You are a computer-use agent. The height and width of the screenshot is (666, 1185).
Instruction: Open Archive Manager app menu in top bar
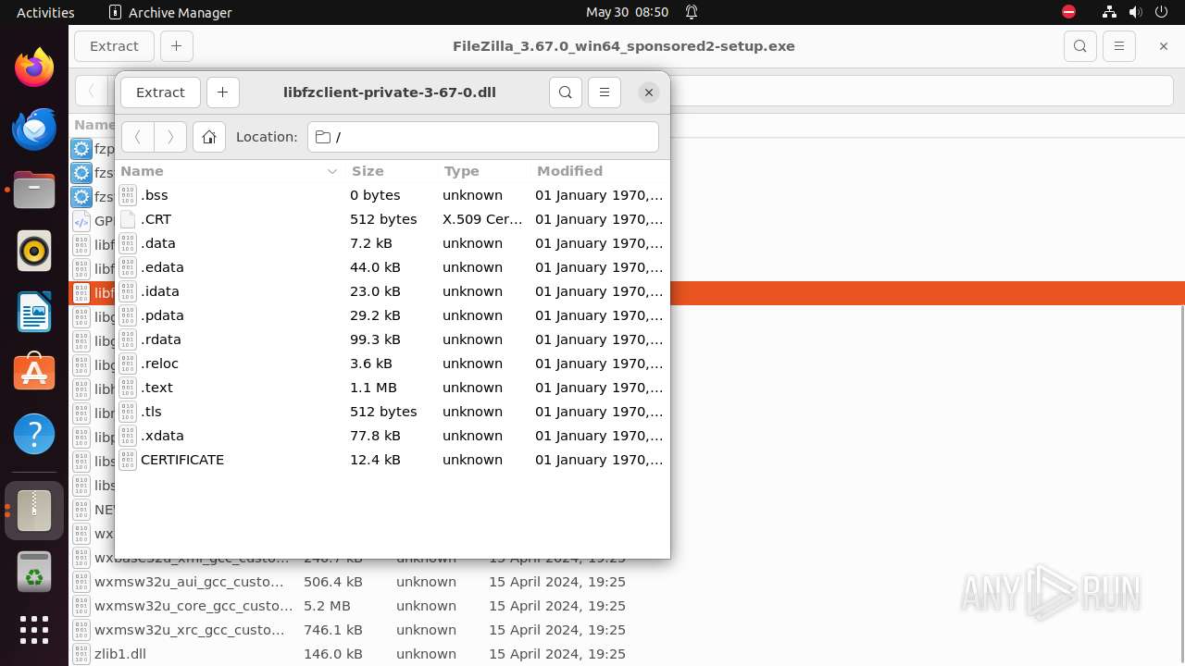point(170,12)
